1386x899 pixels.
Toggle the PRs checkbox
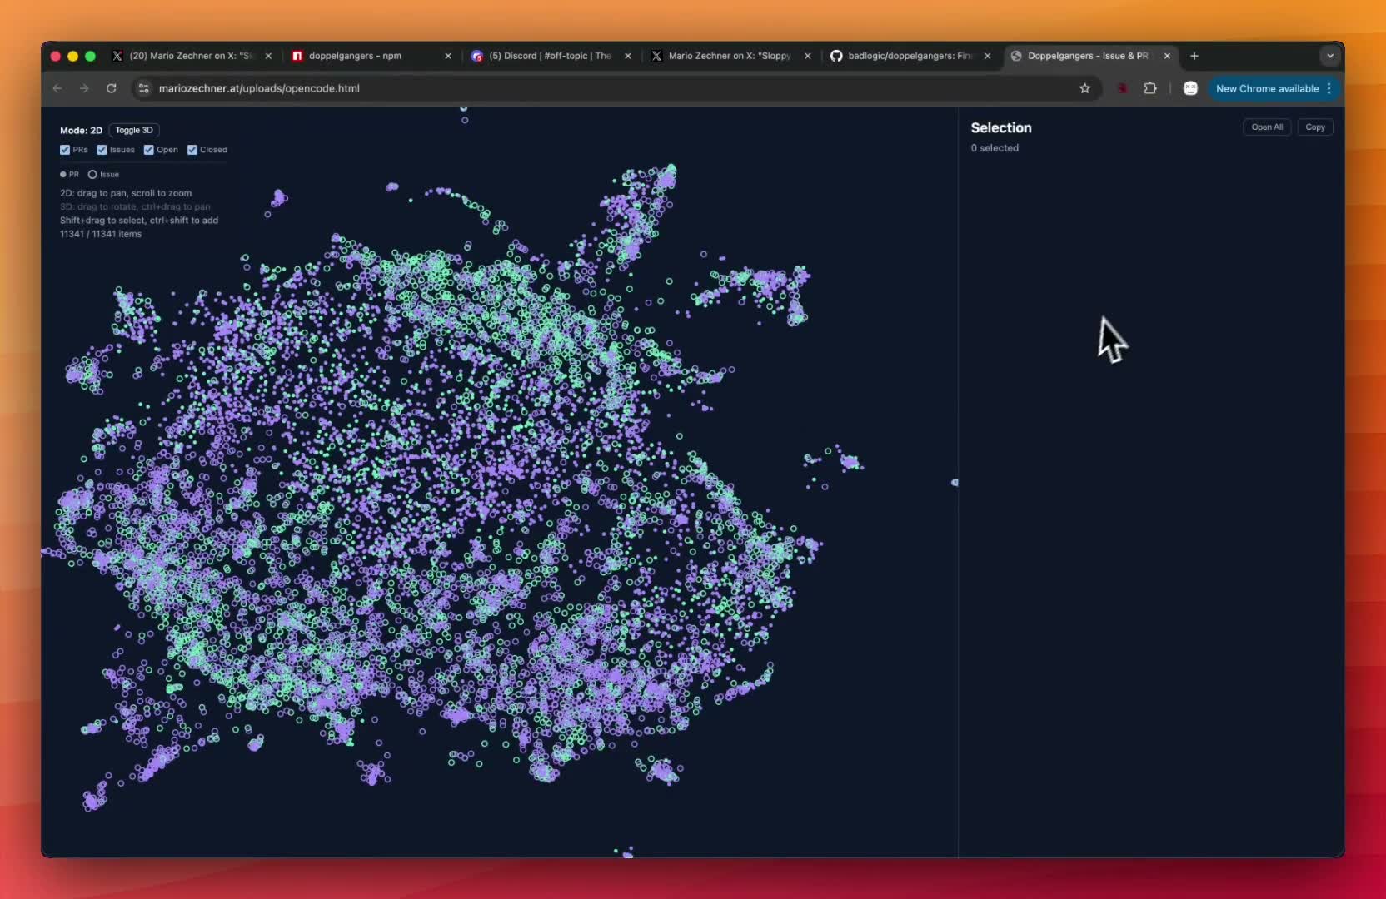pos(65,150)
